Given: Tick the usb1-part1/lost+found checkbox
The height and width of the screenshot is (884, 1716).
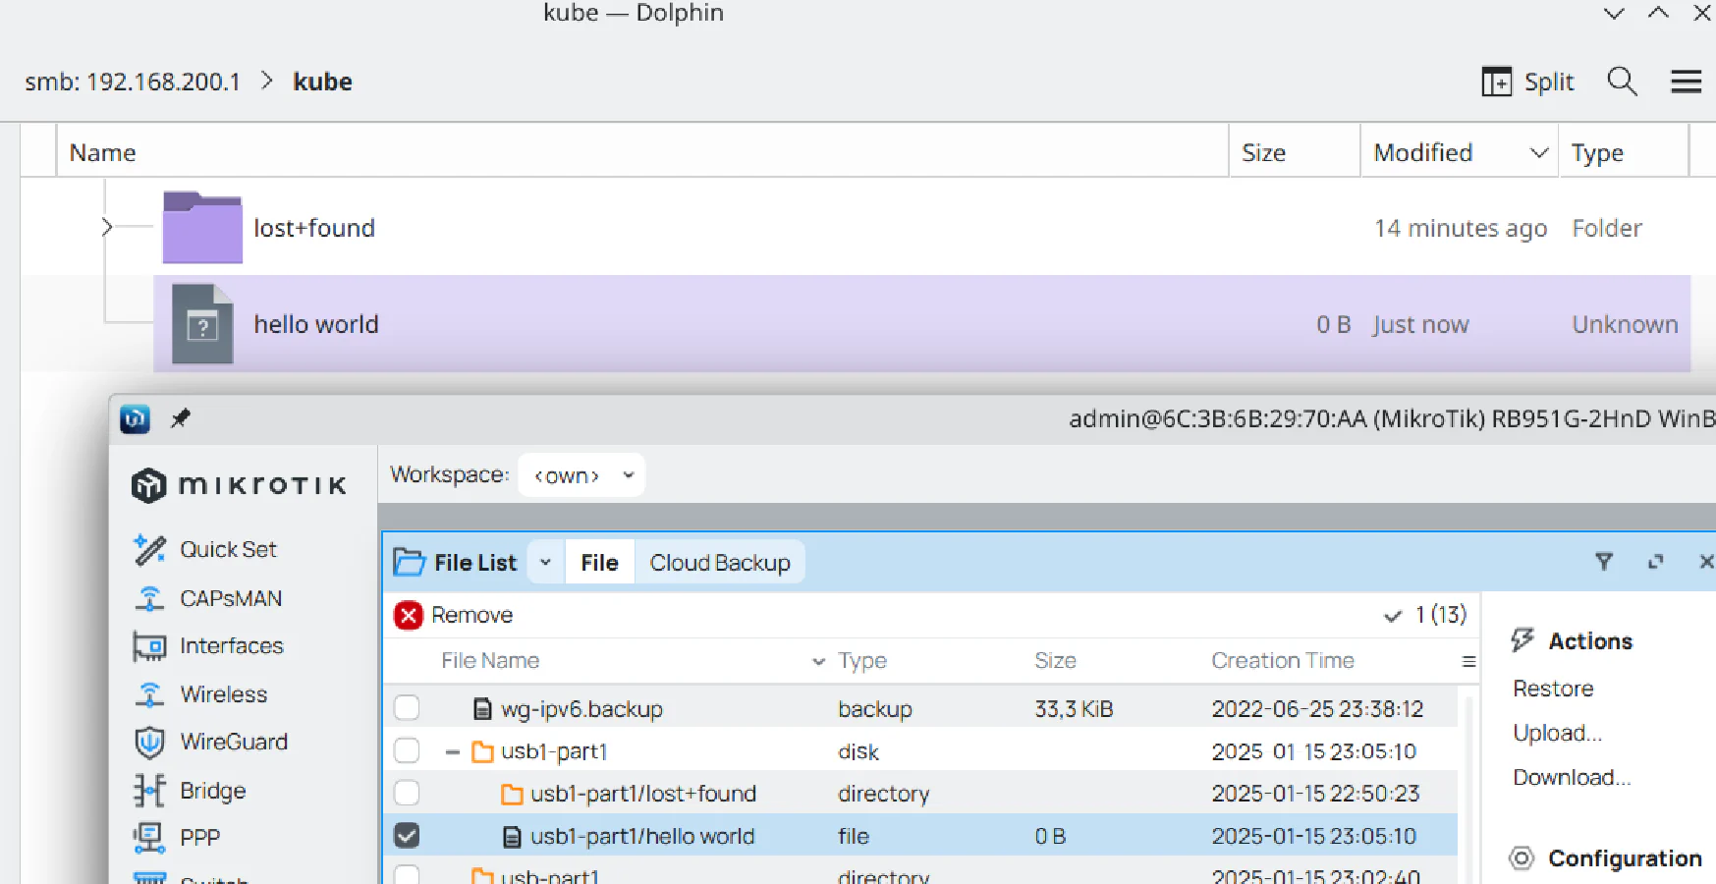Looking at the screenshot, I should click(407, 793).
